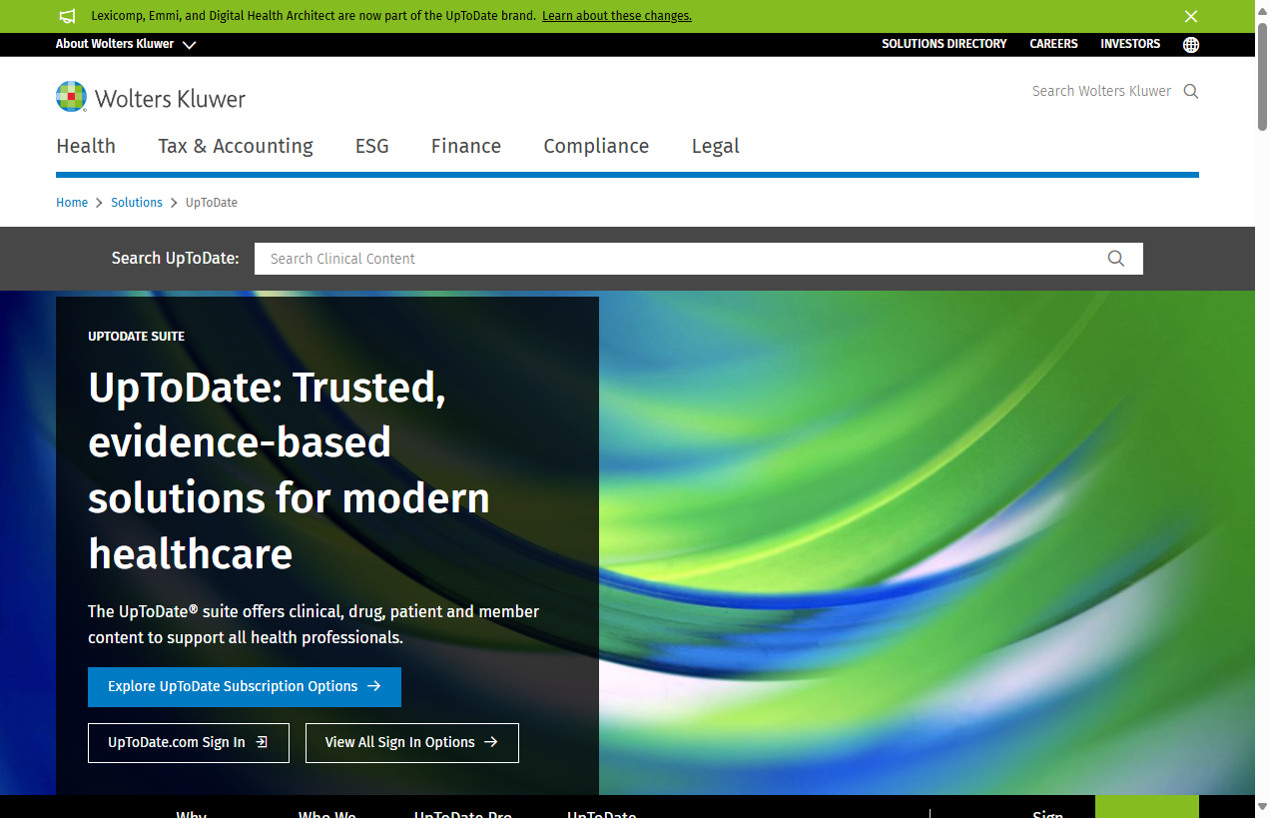Image resolution: width=1270 pixels, height=818 pixels.
Task: Expand the About Wolters Kluwer dropdown
Action: pos(125,45)
